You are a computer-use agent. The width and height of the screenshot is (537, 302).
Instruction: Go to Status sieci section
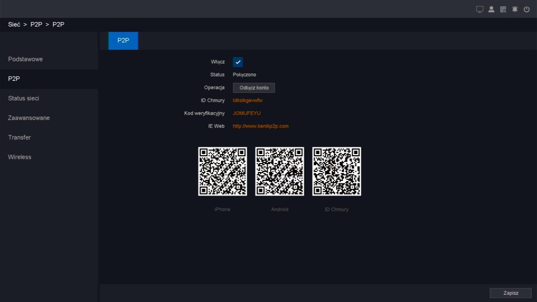click(x=24, y=99)
